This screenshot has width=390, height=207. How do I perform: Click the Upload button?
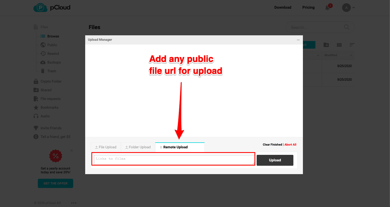pyautogui.click(x=275, y=160)
